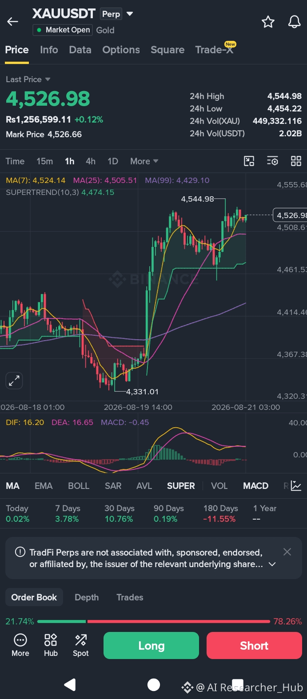
Task: Expand TradFi Perps disclaimer chevron
Action: point(272,564)
